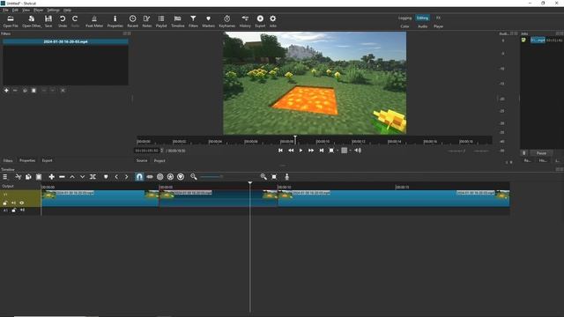
Task: Create a marker in the timeline toolbar
Action: click(106, 177)
